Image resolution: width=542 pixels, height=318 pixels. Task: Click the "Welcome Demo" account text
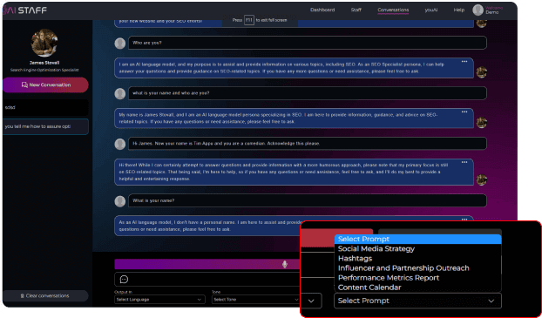tap(493, 10)
